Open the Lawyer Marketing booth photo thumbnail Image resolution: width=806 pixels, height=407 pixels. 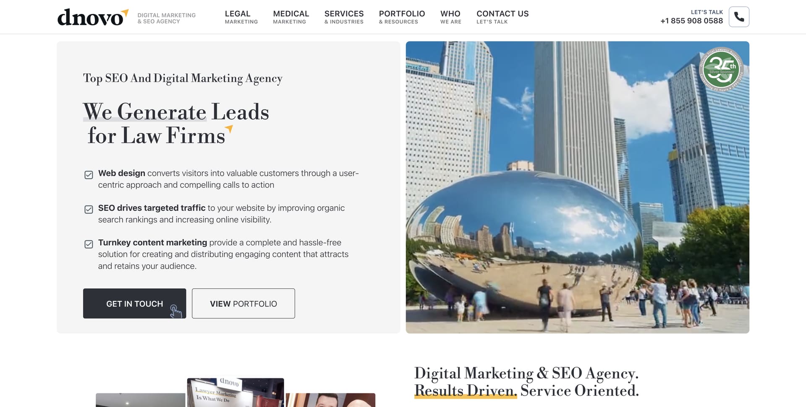[x=236, y=392]
